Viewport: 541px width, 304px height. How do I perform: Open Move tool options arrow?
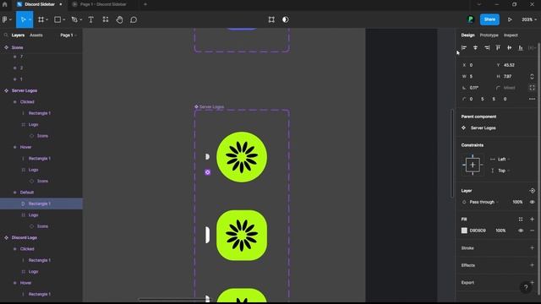30,19
